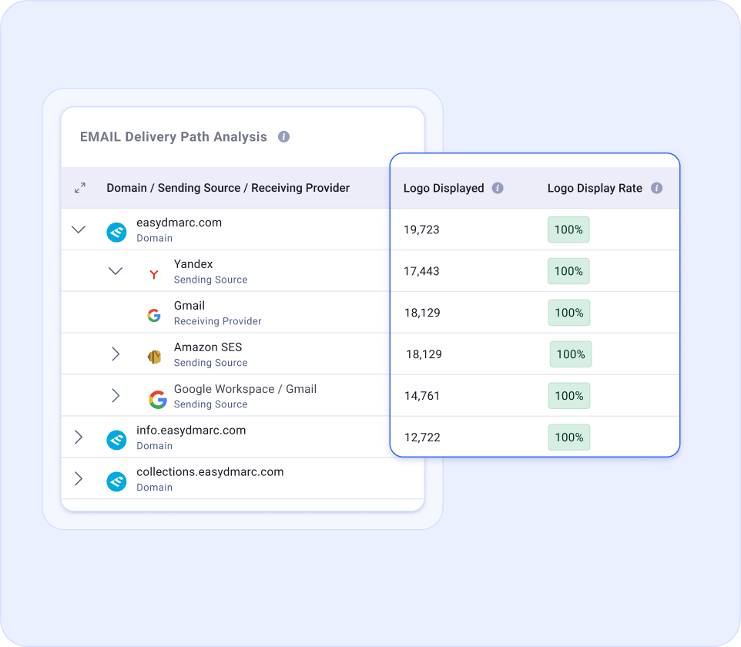The height and width of the screenshot is (647, 741).
Task: Collapse the easydmarc.com domain row
Action: pyautogui.click(x=79, y=230)
